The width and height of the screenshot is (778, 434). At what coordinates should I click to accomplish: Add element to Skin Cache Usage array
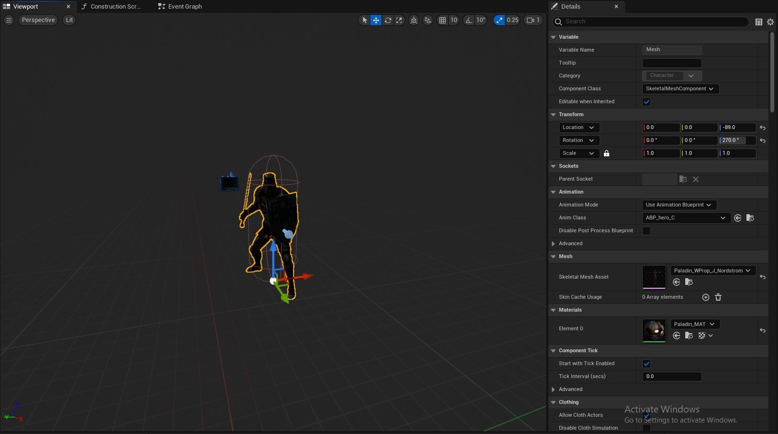click(705, 297)
